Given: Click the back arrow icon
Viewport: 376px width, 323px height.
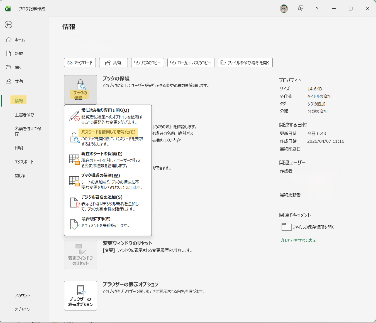Looking at the screenshot, I should click(9, 25).
